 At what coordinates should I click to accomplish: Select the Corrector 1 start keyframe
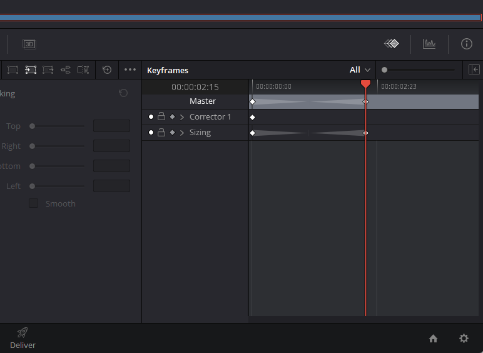[253, 118]
